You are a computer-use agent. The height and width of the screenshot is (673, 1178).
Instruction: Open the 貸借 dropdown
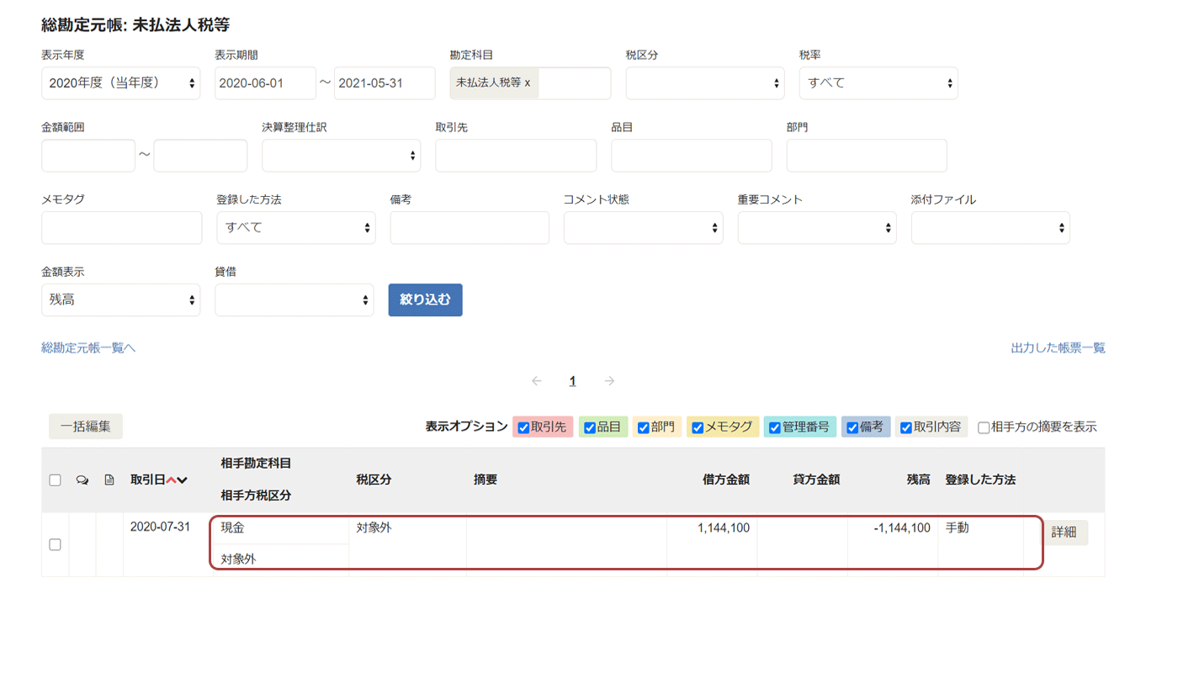pos(294,300)
